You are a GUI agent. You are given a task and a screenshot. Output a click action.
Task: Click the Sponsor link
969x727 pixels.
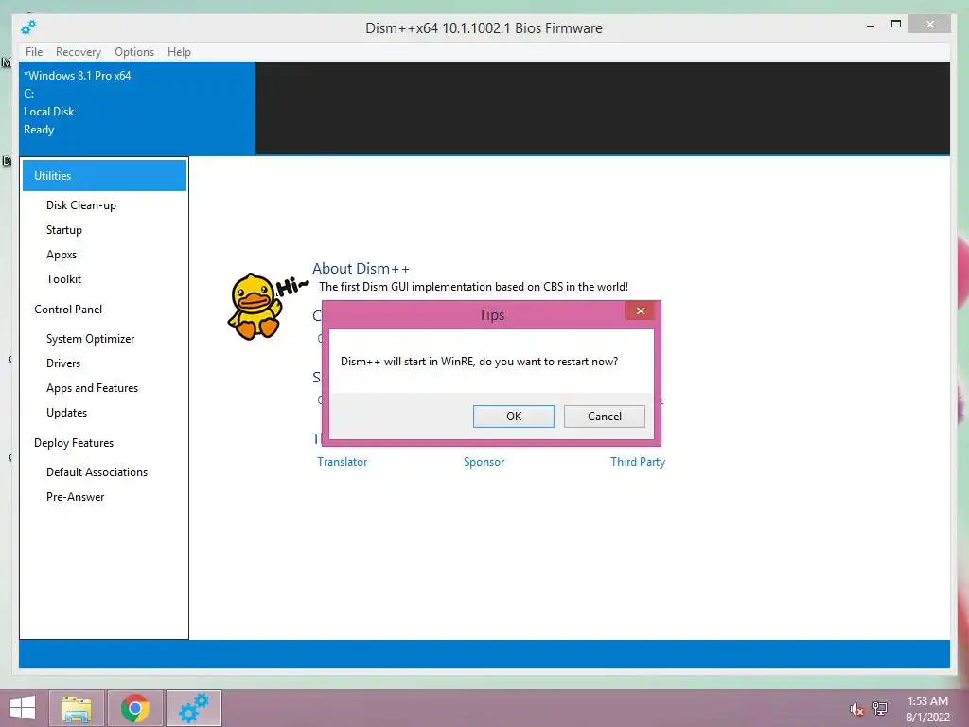pos(484,462)
